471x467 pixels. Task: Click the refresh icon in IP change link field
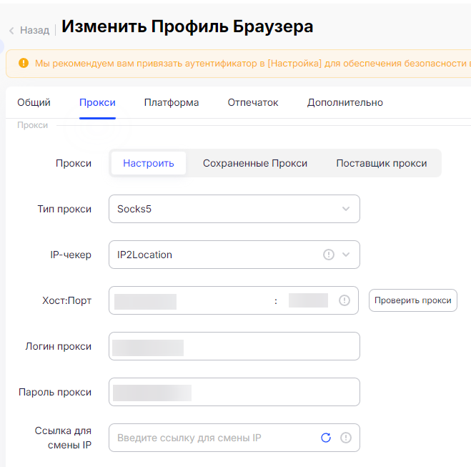[326, 438]
